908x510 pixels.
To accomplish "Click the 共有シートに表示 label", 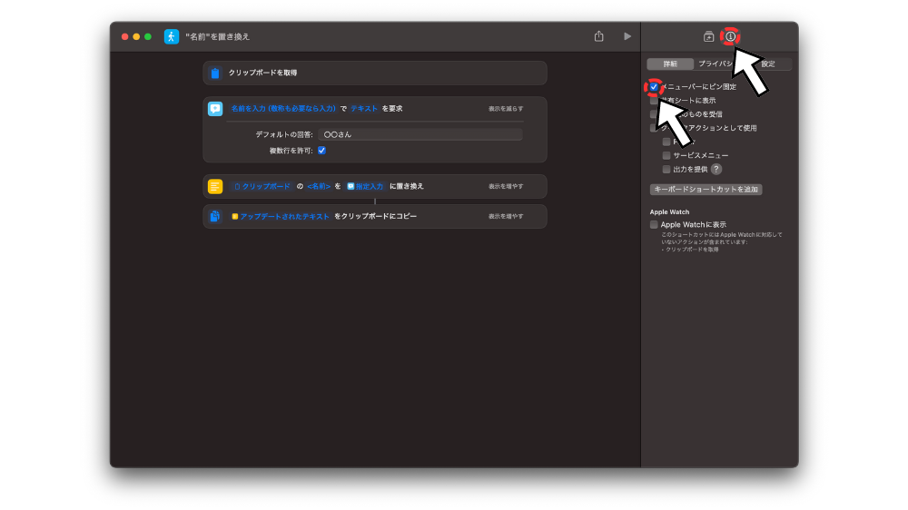I will [688, 101].
